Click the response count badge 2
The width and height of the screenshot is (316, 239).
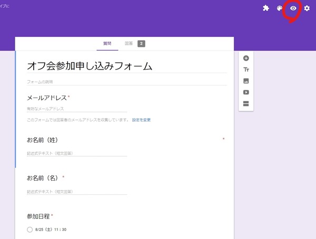tap(141, 44)
